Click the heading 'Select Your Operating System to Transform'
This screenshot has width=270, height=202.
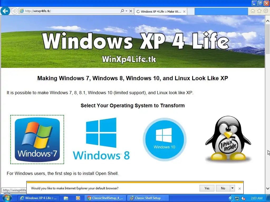pyautogui.click(x=133, y=105)
